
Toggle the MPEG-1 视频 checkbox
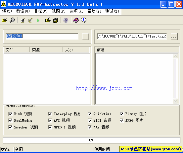coord(50,127)
